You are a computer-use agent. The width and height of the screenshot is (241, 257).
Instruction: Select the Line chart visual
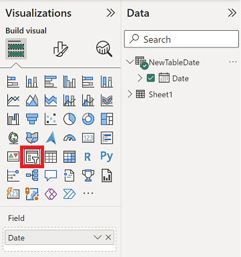13,100
